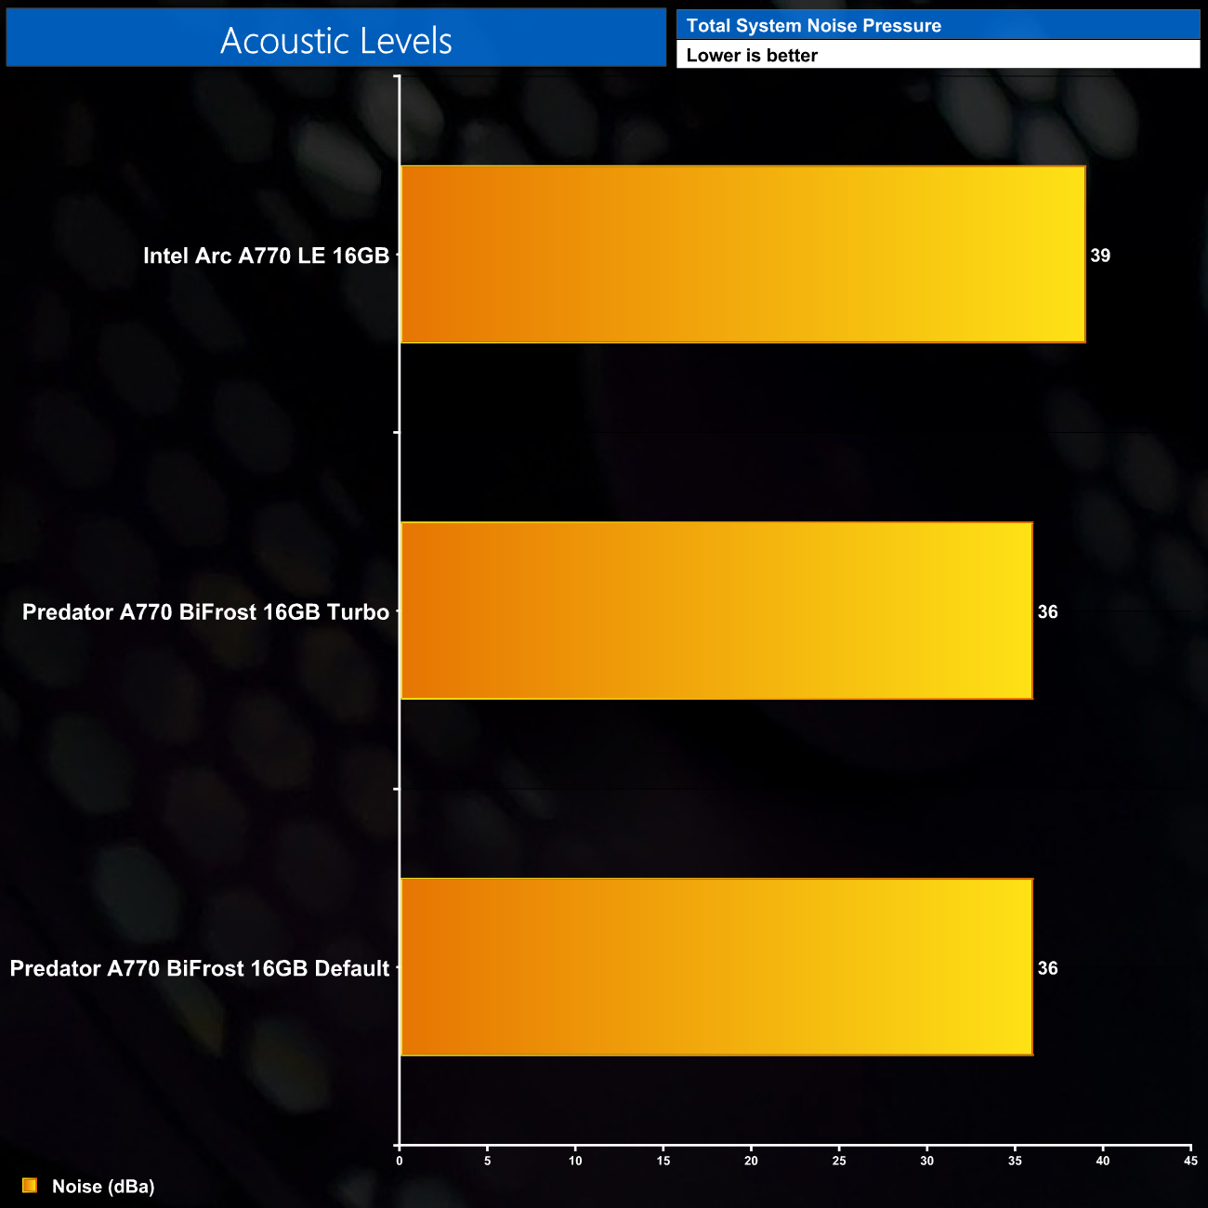1208x1208 pixels.
Task: Click the 45 tick label on the axis
Action: 1190,1161
